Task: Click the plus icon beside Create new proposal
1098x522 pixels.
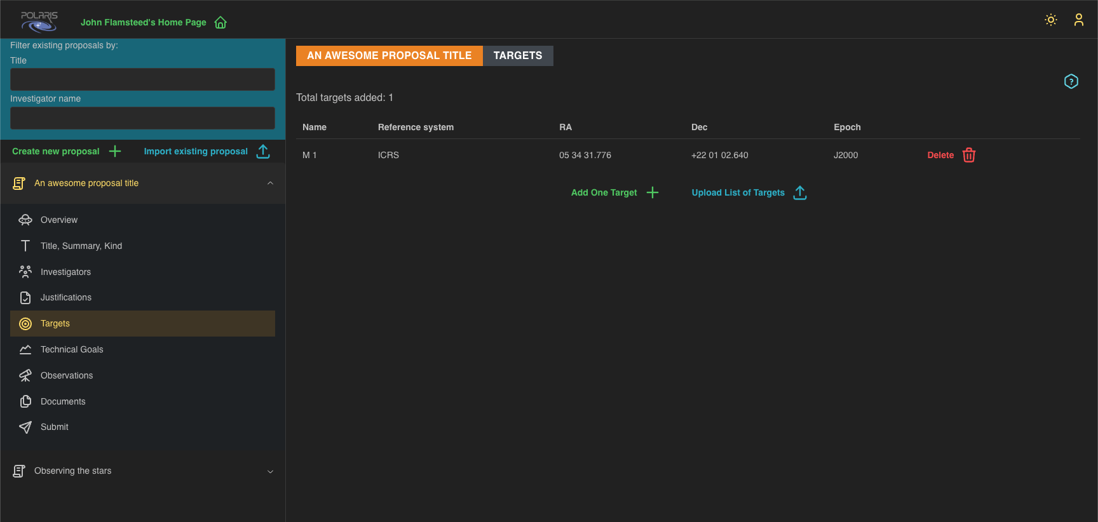Action: pos(115,151)
